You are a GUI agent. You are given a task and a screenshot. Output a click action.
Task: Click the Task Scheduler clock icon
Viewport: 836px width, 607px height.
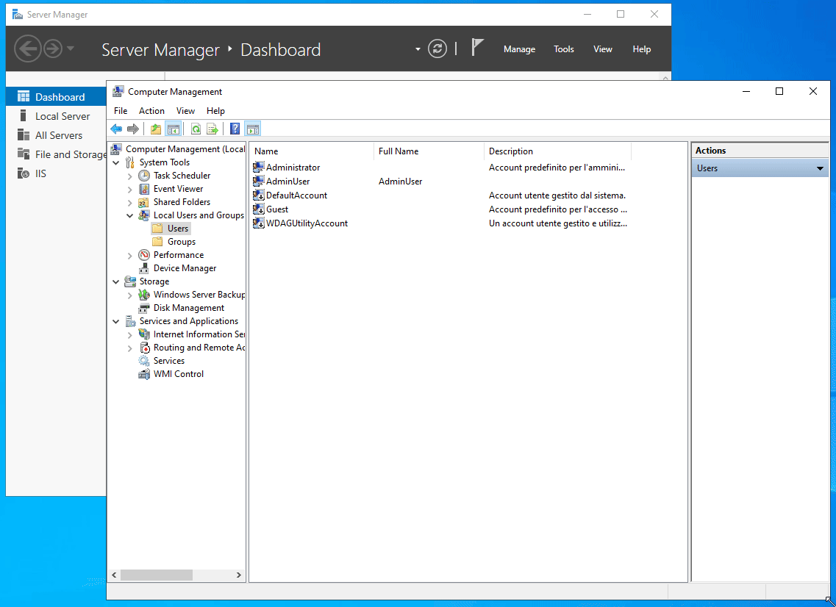pyautogui.click(x=144, y=176)
